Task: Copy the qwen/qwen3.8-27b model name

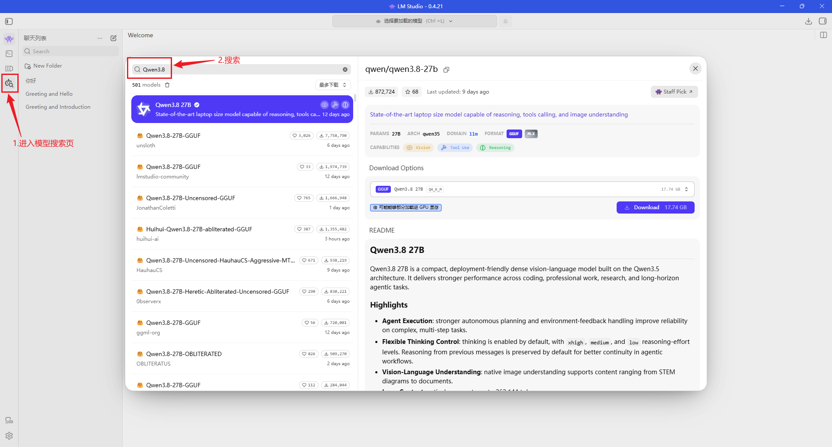Action: [x=446, y=70]
